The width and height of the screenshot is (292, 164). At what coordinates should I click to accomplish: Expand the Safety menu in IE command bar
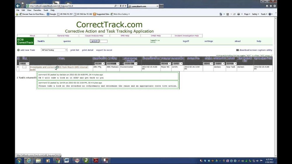255,14
